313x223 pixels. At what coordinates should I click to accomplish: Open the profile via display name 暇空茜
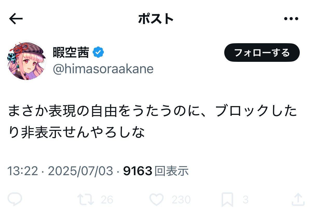71,53
